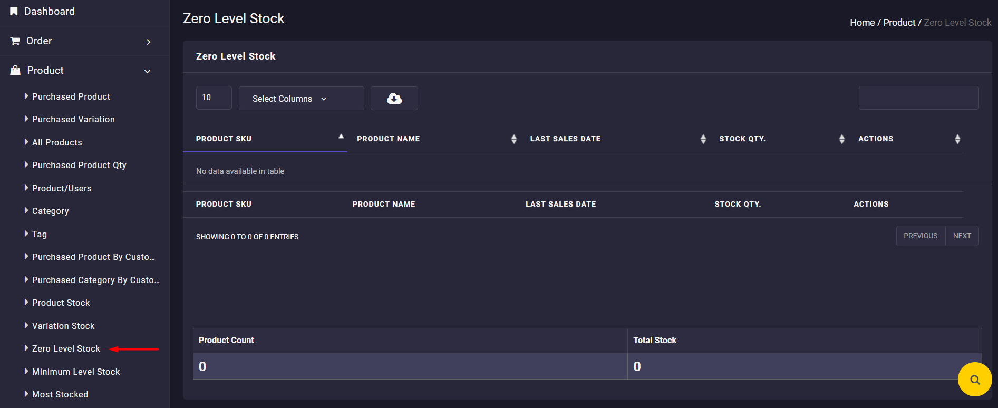Sort by Stock Qty. column arrows

click(841, 139)
